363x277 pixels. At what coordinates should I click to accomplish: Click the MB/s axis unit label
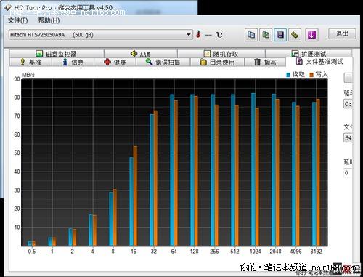28,75
